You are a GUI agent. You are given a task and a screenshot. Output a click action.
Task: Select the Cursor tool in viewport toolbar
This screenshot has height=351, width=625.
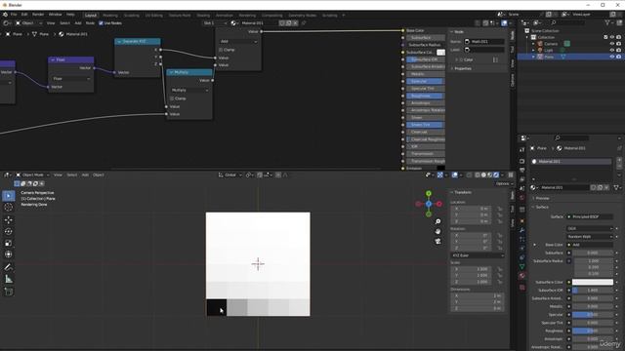point(9,208)
